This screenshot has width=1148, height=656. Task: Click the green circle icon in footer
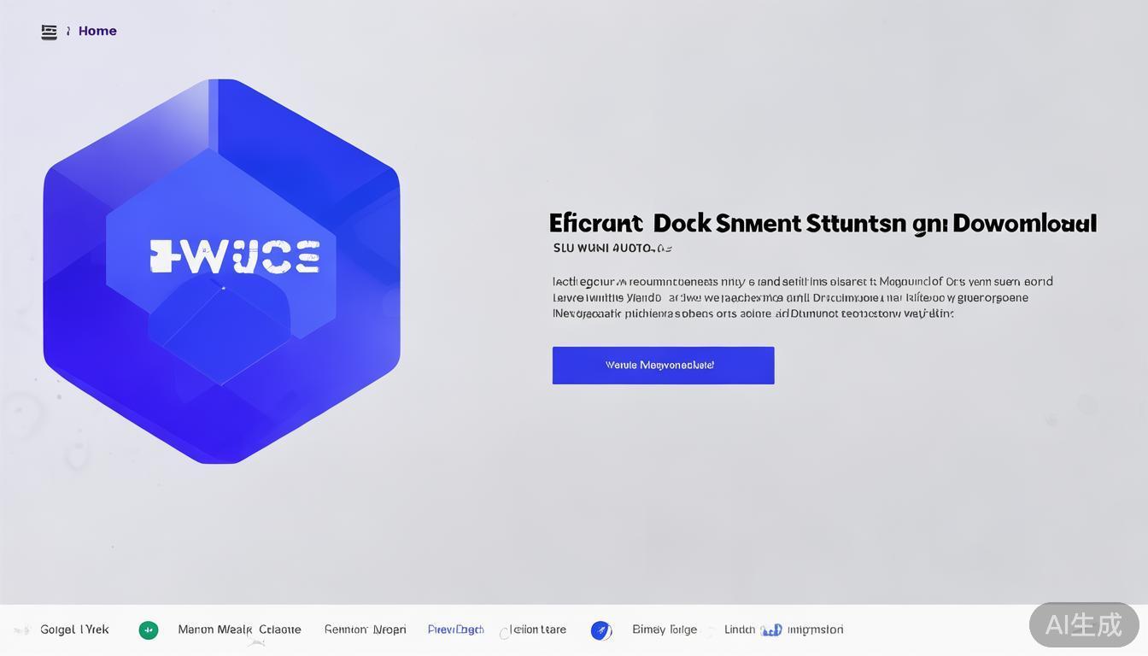[x=149, y=630]
